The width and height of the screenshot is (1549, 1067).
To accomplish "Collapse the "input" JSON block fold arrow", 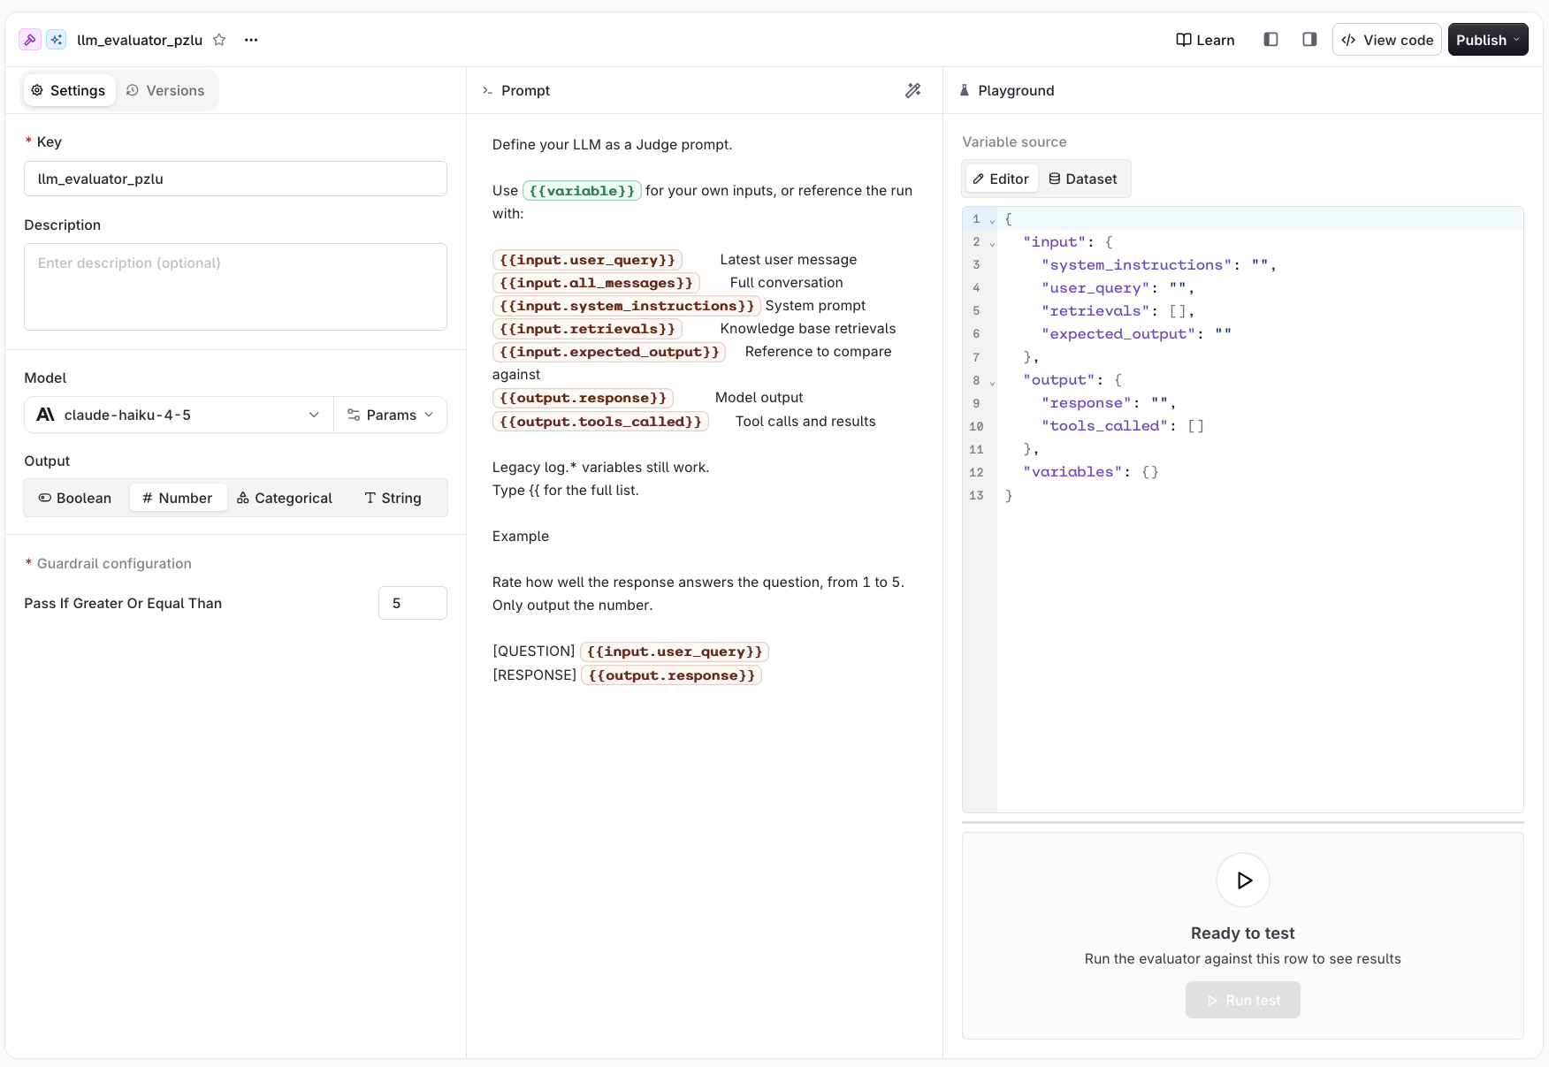I will pos(992,243).
